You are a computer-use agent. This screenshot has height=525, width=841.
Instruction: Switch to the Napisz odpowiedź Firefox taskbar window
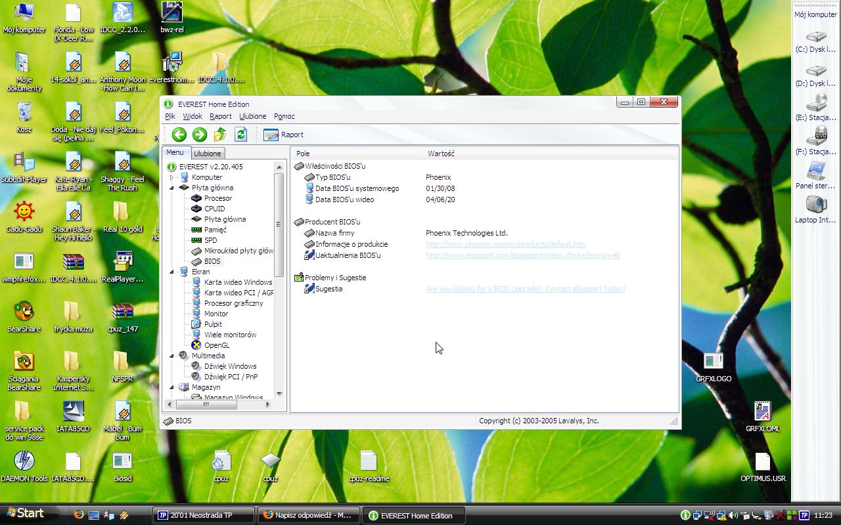point(309,515)
